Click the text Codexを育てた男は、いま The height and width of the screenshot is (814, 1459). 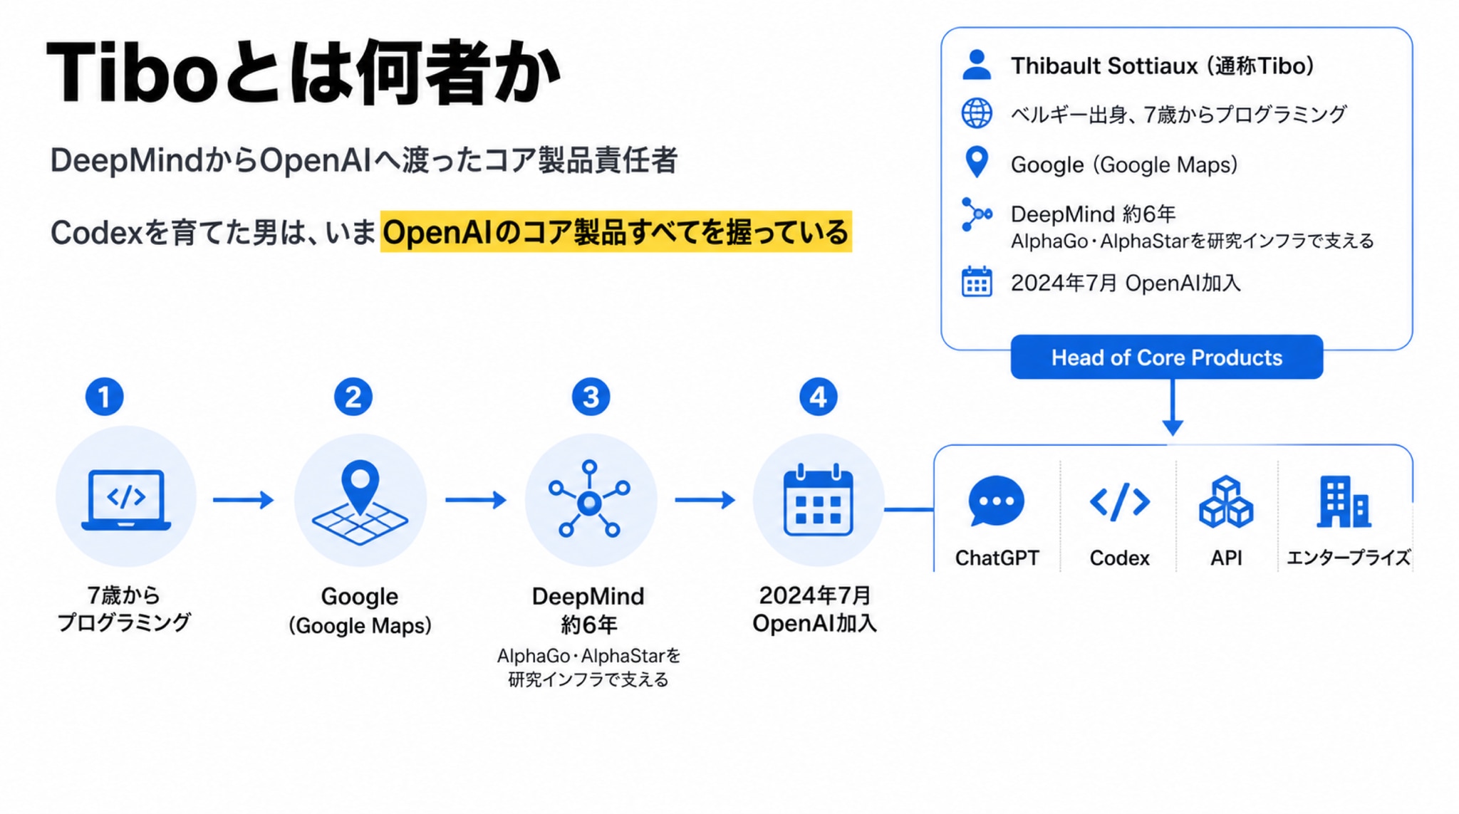point(213,232)
